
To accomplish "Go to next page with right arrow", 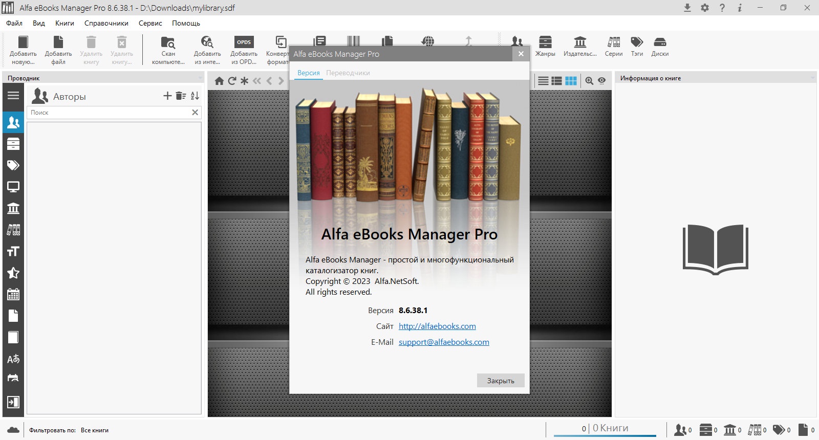I will coord(281,81).
